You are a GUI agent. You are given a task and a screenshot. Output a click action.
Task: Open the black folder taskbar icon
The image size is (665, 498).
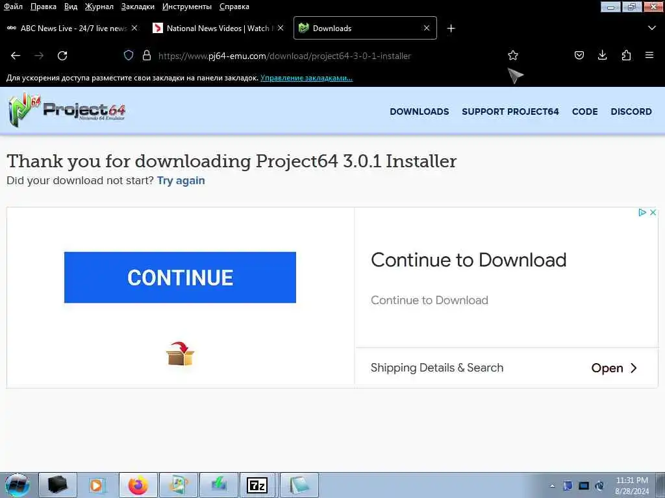click(x=58, y=485)
